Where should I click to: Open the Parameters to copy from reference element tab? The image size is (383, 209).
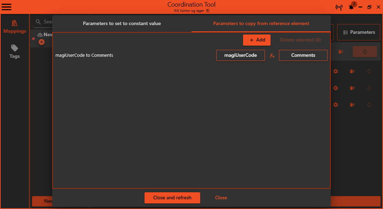[x=261, y=23]
